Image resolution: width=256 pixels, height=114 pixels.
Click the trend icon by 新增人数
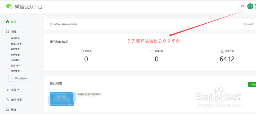pos(152,51)
